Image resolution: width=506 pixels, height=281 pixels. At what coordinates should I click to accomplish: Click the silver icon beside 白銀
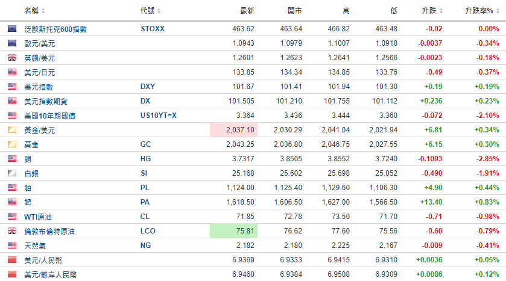point(12,173)
